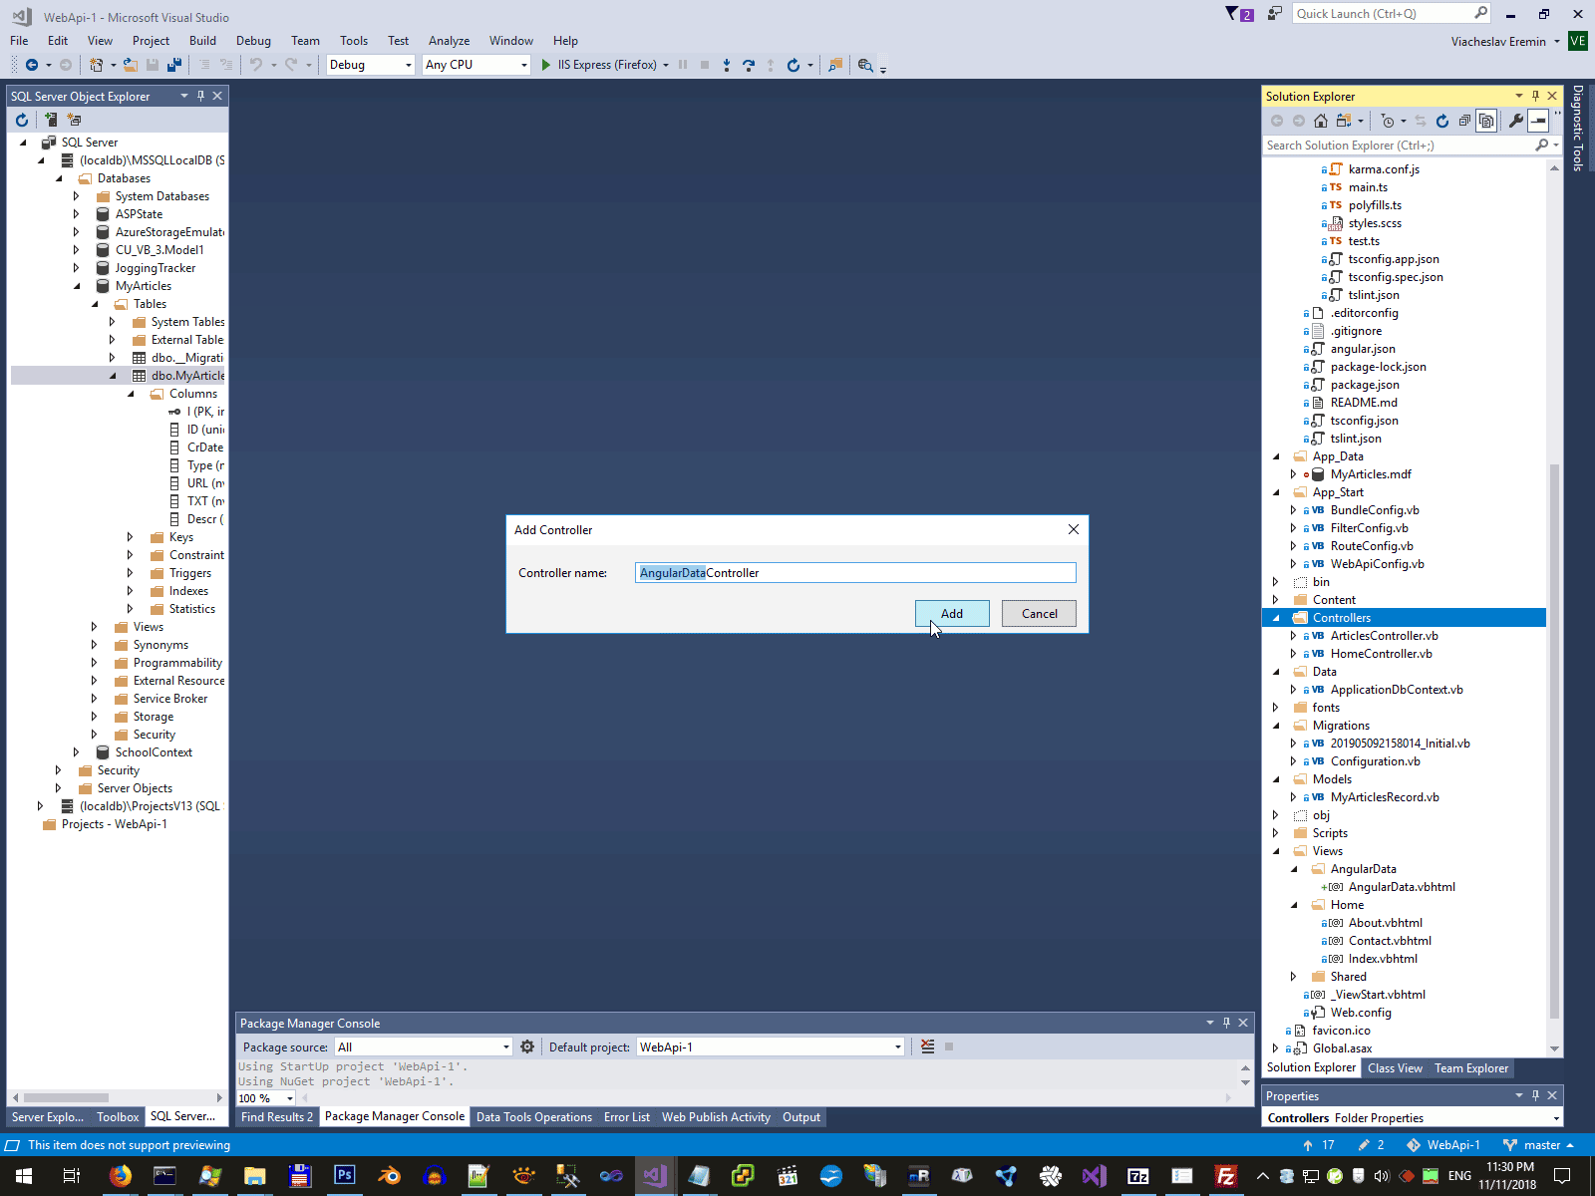Select ArticlesController.vb in Solution Explorer

click(x=1384, y=636)
